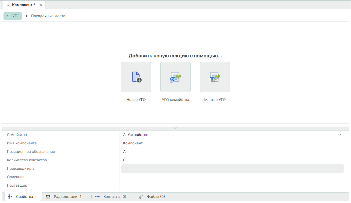Select the Свойства bottom tab

tap(23, 197)
